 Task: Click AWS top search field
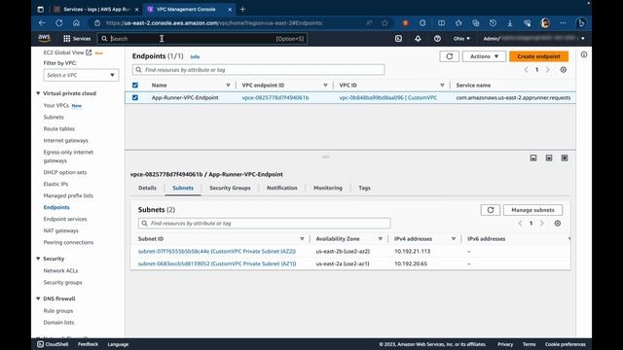[x=202, y=39]
